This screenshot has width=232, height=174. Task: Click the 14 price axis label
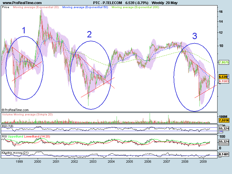(x=221, y=21)
